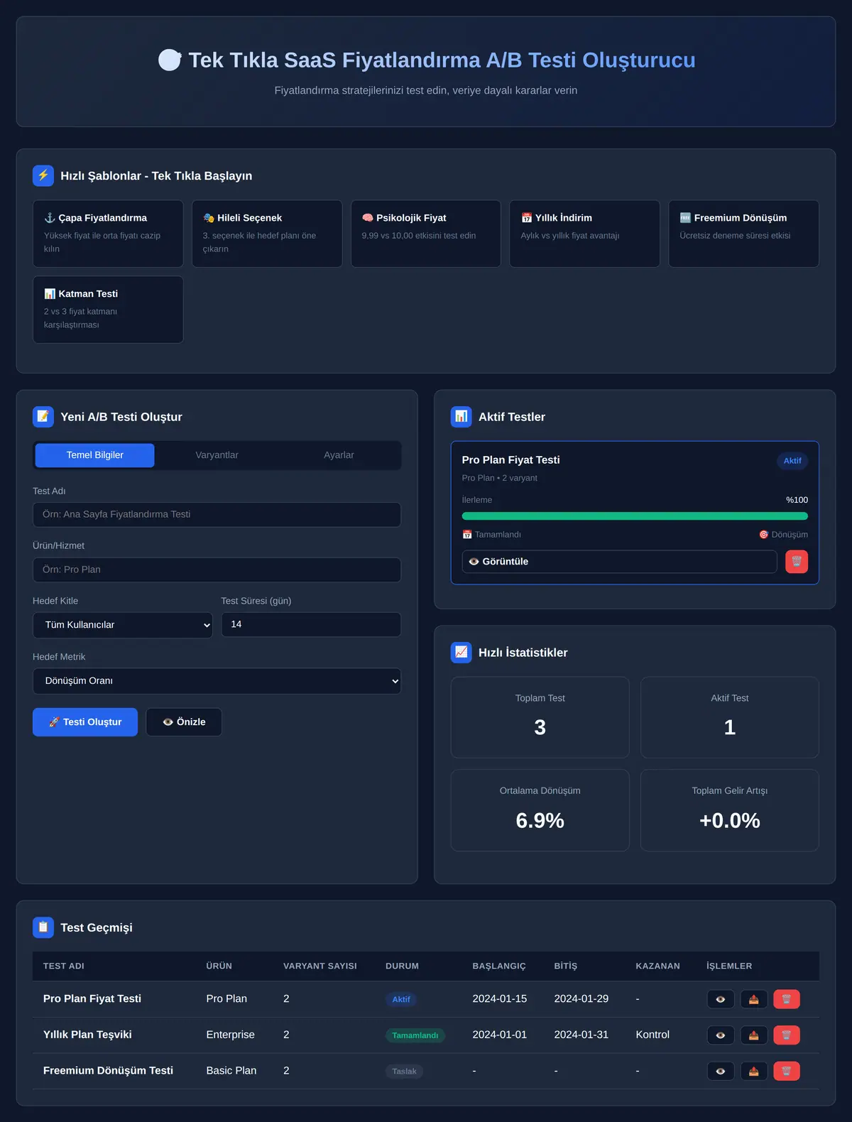View Yıllık Plan Teşviki via eye icon

click(x=721, y=1035)
